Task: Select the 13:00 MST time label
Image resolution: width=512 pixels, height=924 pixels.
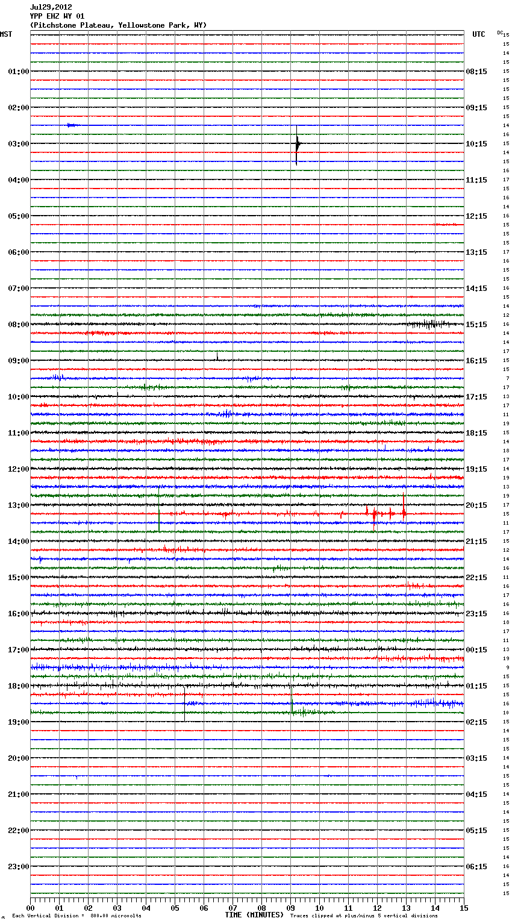Action: click(x=19, y=505)
